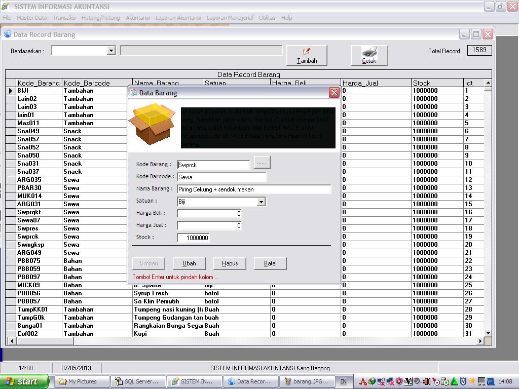Click the globe icon in Data Record Barang title

point(8,34)
